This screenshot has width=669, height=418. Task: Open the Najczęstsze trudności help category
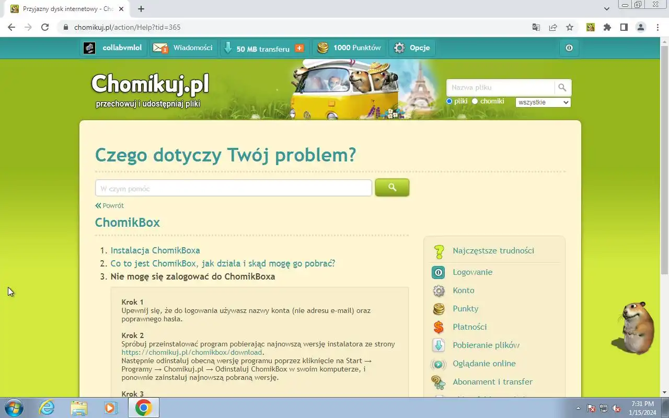tap(493, 251)
